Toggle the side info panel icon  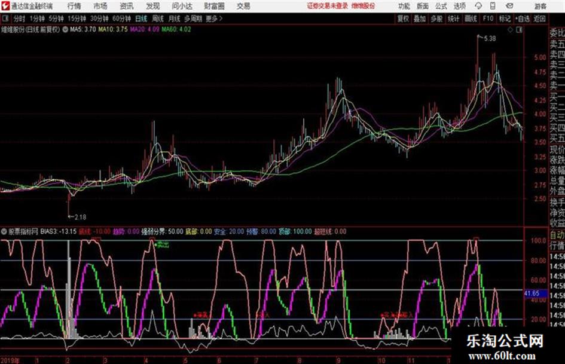(x=519, y=30)
